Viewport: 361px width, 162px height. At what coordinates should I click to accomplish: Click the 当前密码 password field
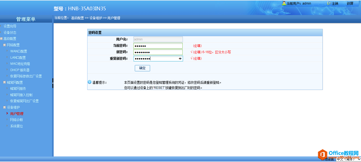[158, 46]
